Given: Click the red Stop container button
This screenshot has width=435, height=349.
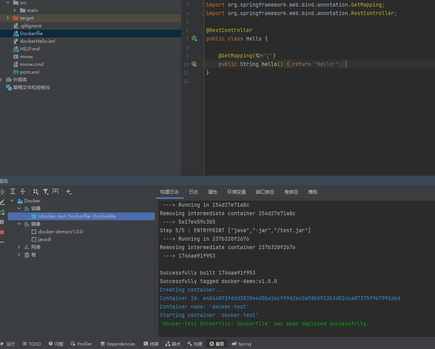Looking at the screenshot, I should point(2,232).
